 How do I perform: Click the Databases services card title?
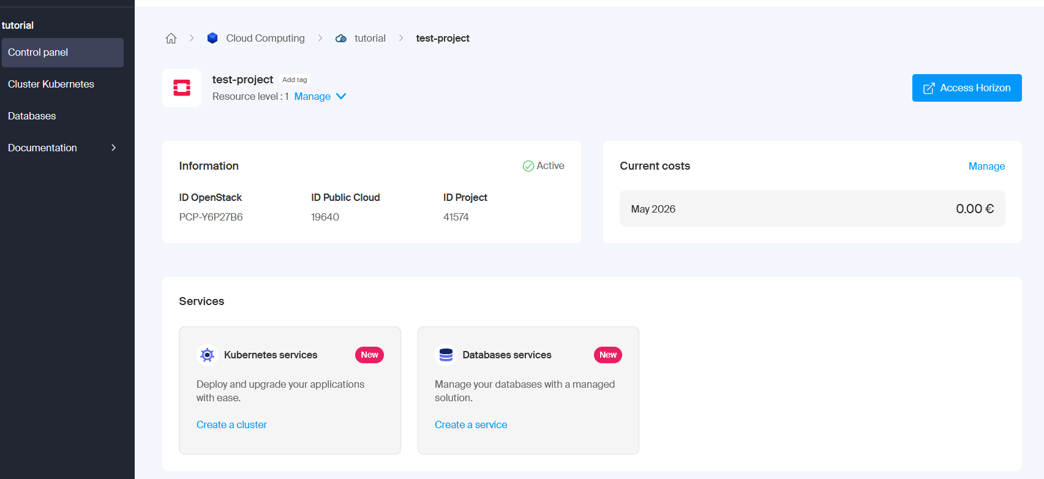507,355
